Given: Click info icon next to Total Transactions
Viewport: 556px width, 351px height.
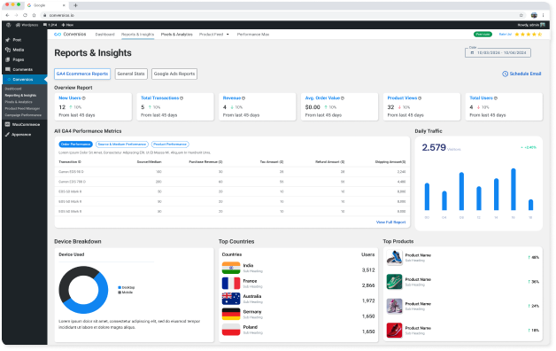Looking at the screenshot, I should (x=181, y=98).
